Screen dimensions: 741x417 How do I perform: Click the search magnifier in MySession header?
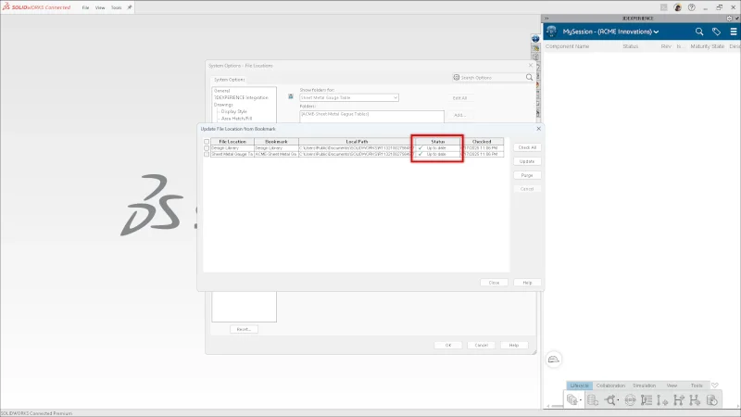pos(699,32)
